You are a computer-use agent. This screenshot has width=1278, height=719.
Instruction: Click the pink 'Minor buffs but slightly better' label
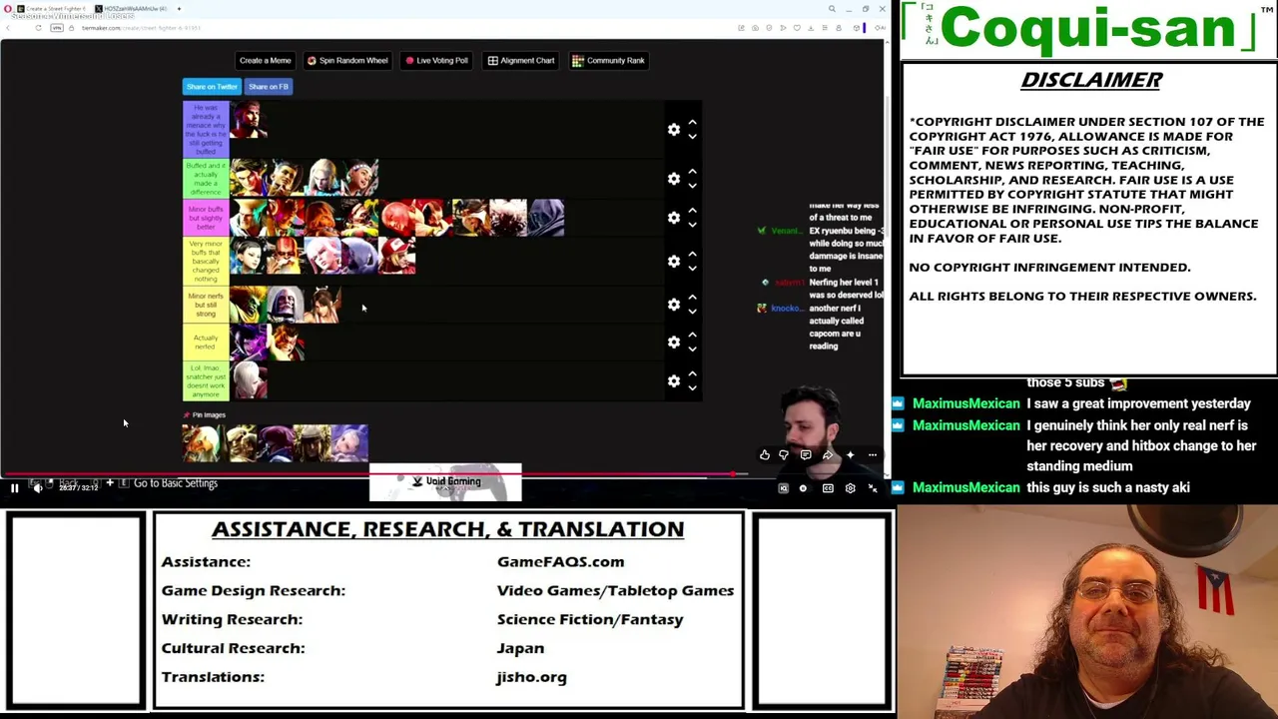(206, 218)
